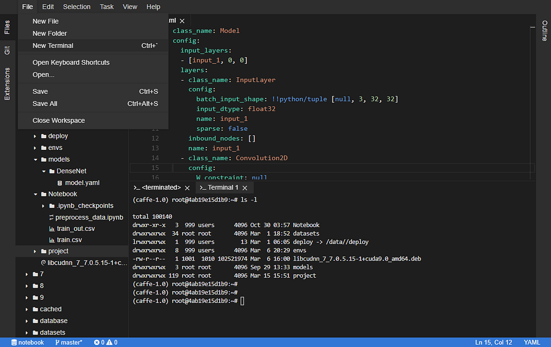Viewport: 551px width, 347px height.
Task: Expand the datasets folder
Action: [x=28, y=333]
